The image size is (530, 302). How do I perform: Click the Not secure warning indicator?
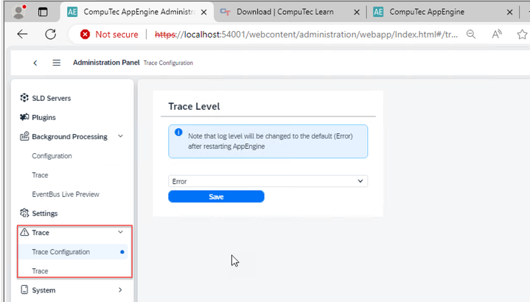[x=110, y=35]
